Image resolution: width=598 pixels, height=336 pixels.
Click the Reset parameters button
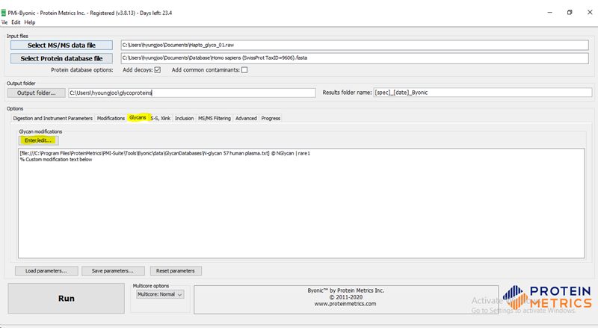[x=176, y=271]
